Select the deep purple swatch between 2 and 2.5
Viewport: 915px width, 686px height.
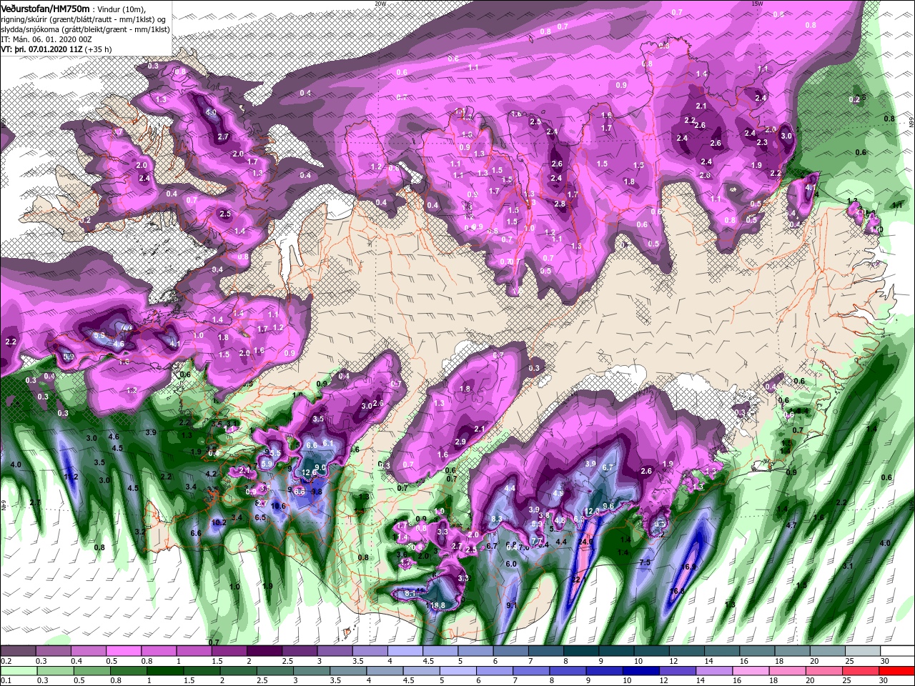pyautogui.click(x=266, y=651)
